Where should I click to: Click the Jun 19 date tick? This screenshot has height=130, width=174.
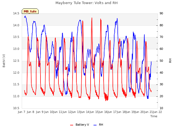click(130, 112)
